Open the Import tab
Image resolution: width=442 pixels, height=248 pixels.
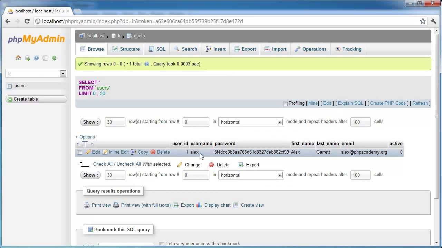[x=275, y=49]
